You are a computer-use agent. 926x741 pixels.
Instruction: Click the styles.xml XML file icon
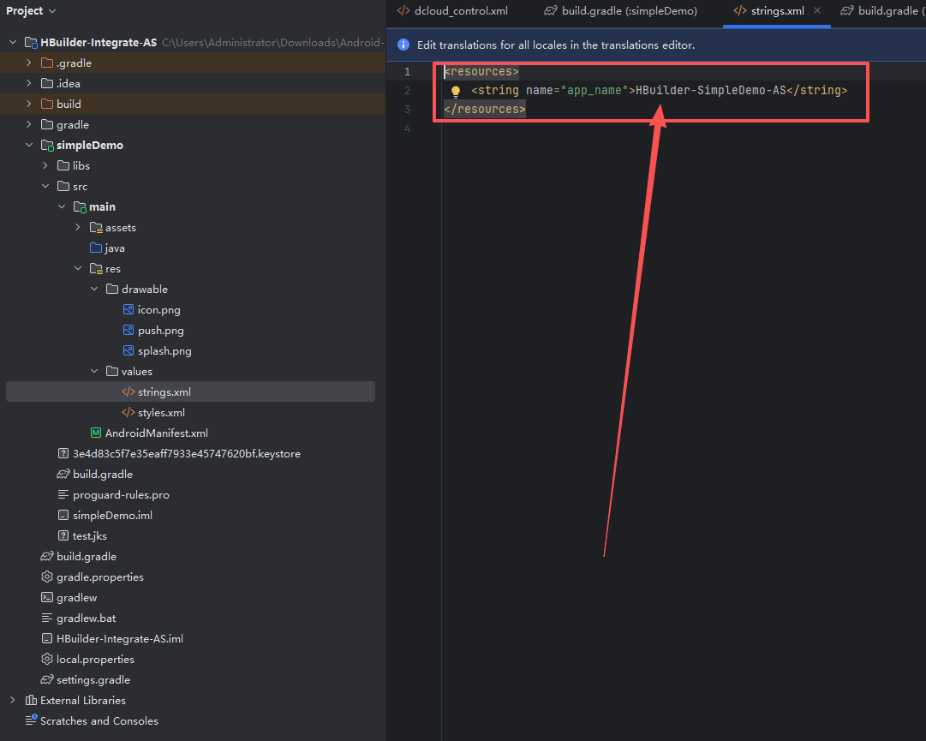[128, 412]
